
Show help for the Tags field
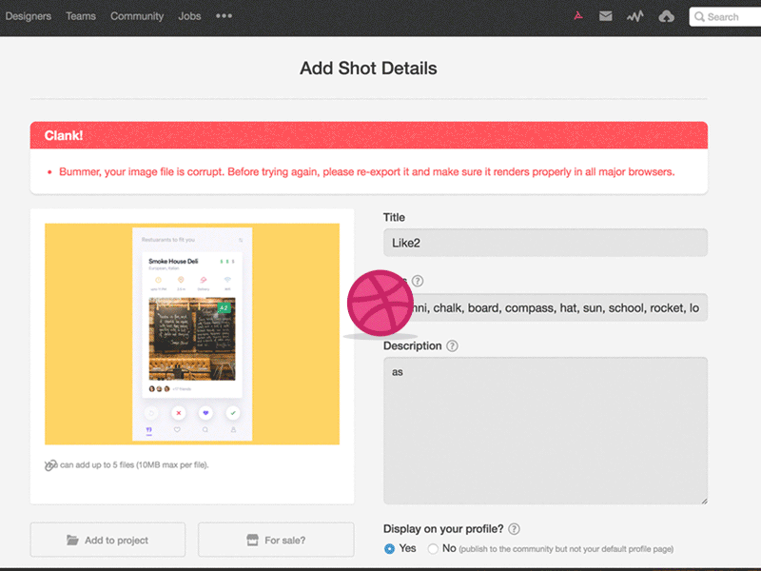418,281
